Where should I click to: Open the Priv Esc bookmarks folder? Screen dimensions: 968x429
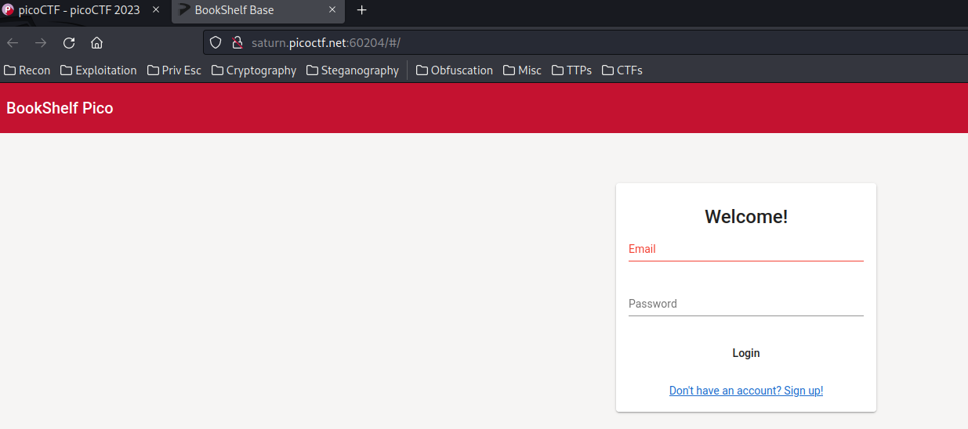coord(174,70)
